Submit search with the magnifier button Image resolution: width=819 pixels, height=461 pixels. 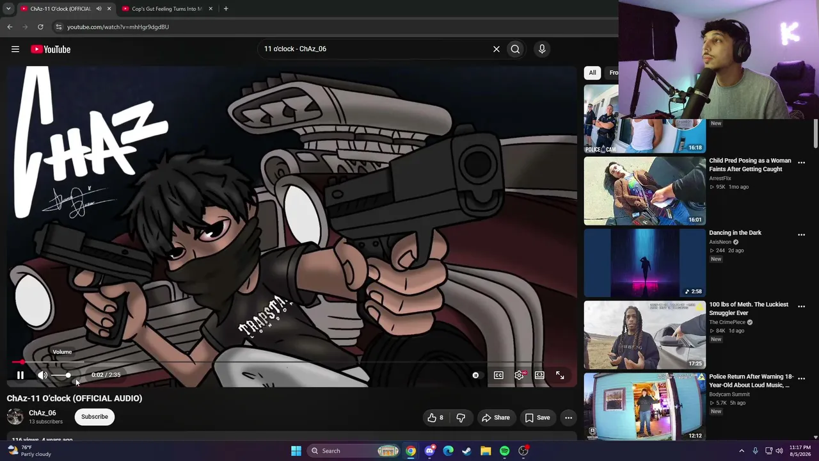pos(515,49)
